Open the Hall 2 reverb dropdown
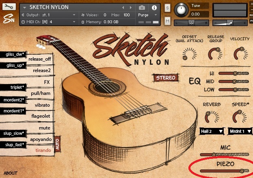The height and width of the screenshot is (178, 253). [x=211, y=131]
